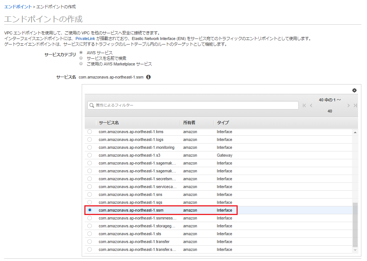Select radio for ap-northeast-1.serviceca… service

point(90,187)
